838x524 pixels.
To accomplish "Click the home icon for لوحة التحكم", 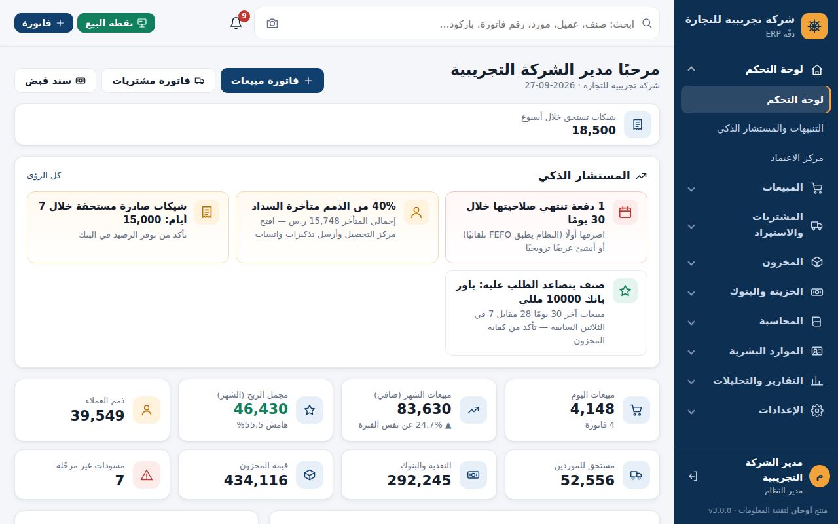I will (x=816, y=69).
